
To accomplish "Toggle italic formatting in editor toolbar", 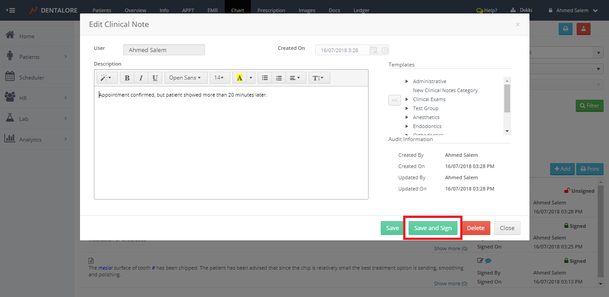I will 141,78.
